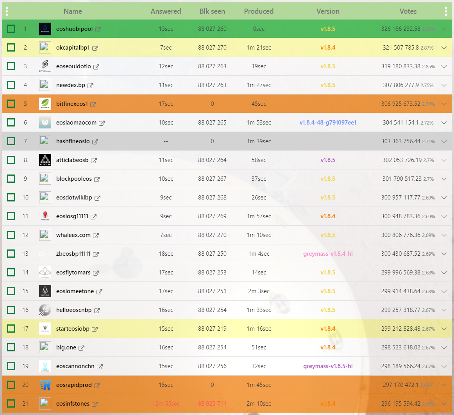The width and height of the screenshot is (454, 415).
Task: Select the eosiosg11111 checkbox
Action: 11,216
